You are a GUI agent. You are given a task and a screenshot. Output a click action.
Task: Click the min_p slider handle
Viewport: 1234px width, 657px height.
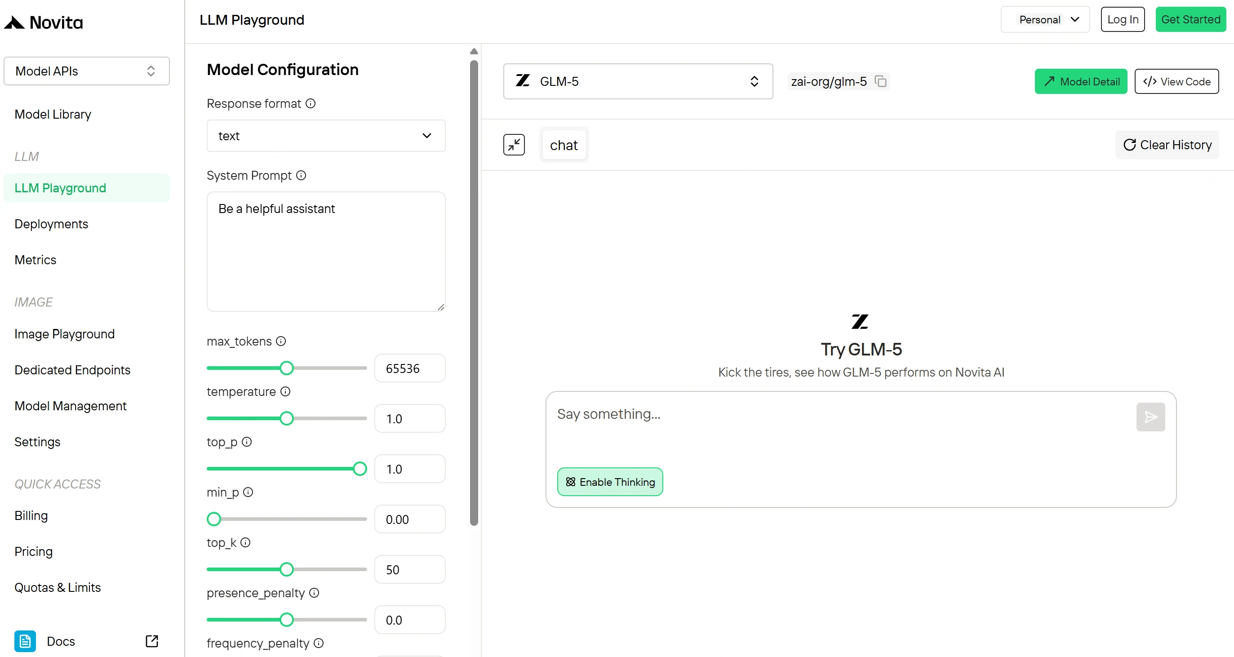coord(213,519)
